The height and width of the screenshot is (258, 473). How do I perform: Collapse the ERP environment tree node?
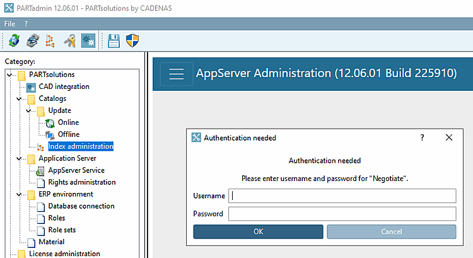click(x=19, y=194)
